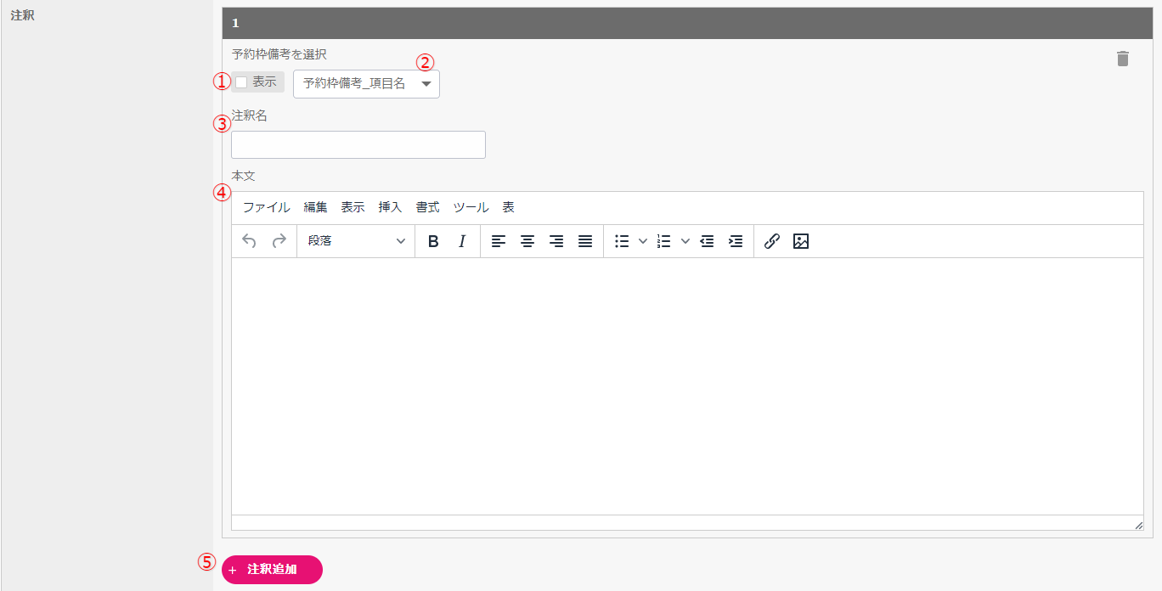Insert an image using image icon
This screenshot has width=1162, height=591.
coord(800,241)
